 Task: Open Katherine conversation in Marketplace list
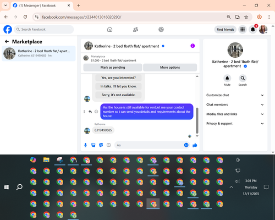point(38,53)
